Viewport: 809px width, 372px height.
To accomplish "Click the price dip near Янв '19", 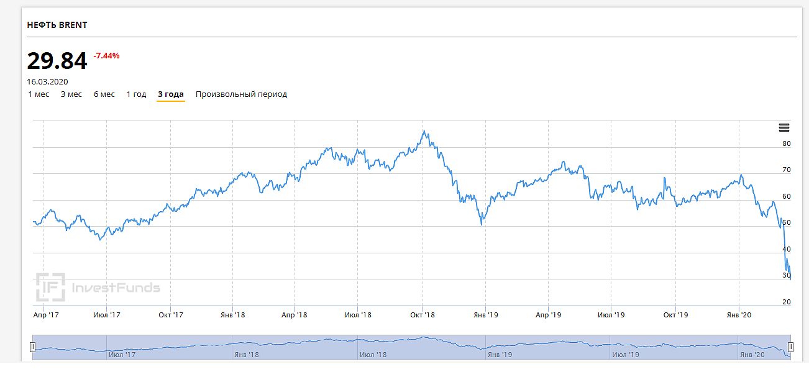I will [482, 224].
